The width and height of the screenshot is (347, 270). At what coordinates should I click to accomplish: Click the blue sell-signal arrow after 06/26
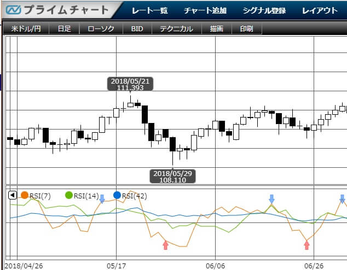tap(343, 199)
